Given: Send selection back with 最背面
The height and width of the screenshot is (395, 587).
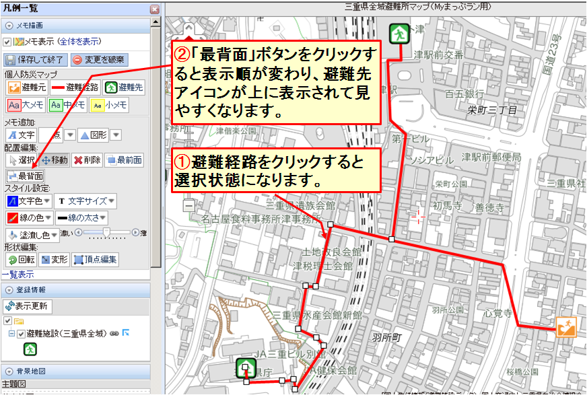Looking at the screenshot, I should pos(26,176).
